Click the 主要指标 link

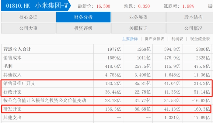point(130,39)
